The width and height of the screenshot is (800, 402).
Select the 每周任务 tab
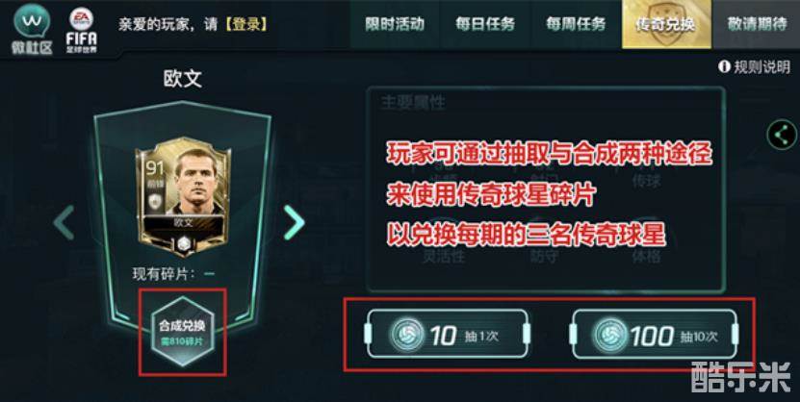pyautogui.click(x=576, y=24)
